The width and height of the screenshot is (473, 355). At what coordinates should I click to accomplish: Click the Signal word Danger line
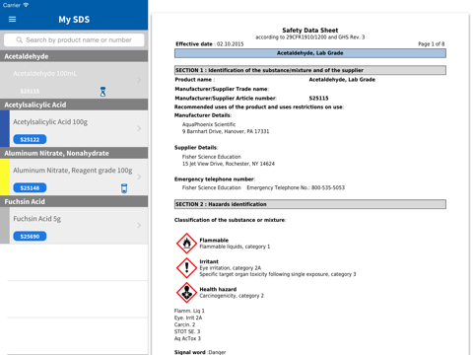pos(200,352)
